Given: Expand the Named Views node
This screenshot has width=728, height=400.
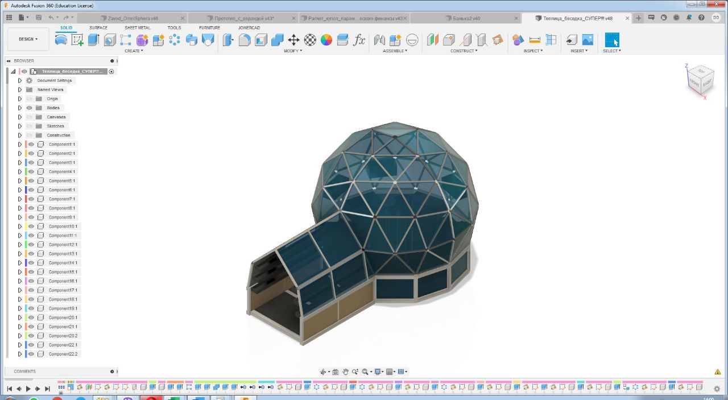Looking at the screenshot, I should (x=19, y=89).
